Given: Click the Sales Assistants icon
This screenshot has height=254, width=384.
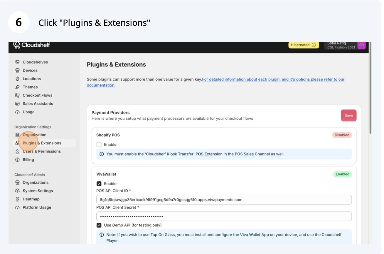Looking at the screenshot, I should tap(17, 104).
